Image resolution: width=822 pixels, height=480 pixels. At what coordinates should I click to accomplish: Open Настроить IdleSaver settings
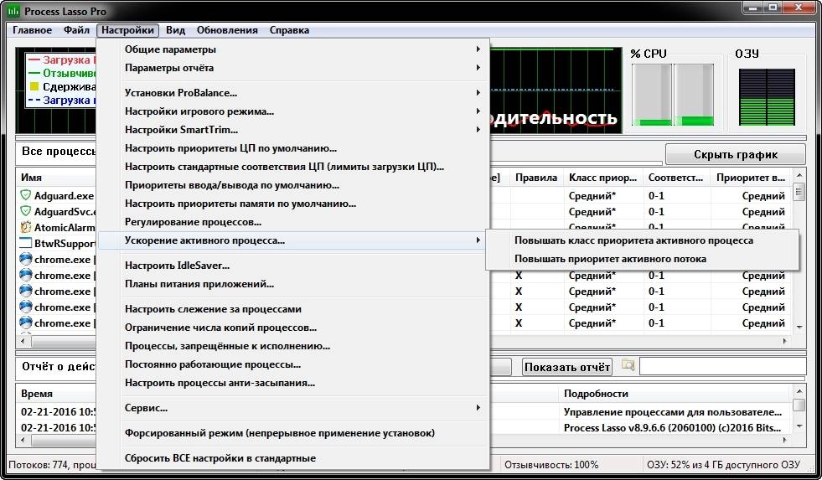[x=293, y=266]
